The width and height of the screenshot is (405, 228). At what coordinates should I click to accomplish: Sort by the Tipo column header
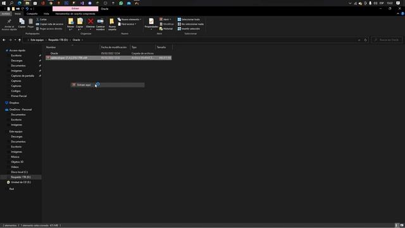coord(143,47)
